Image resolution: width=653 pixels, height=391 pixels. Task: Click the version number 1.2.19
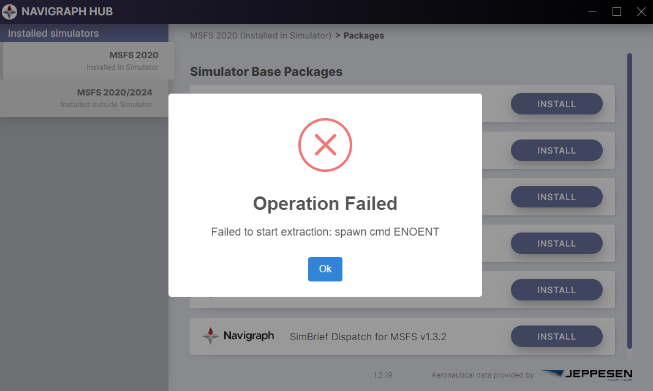coord(383,374)
